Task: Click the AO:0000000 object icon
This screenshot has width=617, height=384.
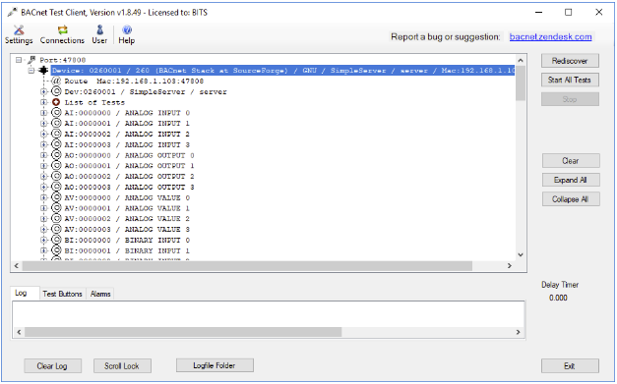Action: pyautogui.click(x=56, y=155)
